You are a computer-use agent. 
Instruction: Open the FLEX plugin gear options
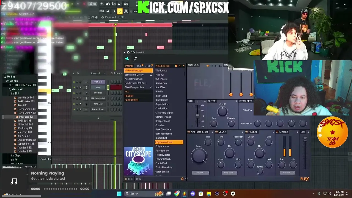pos(128,52)
